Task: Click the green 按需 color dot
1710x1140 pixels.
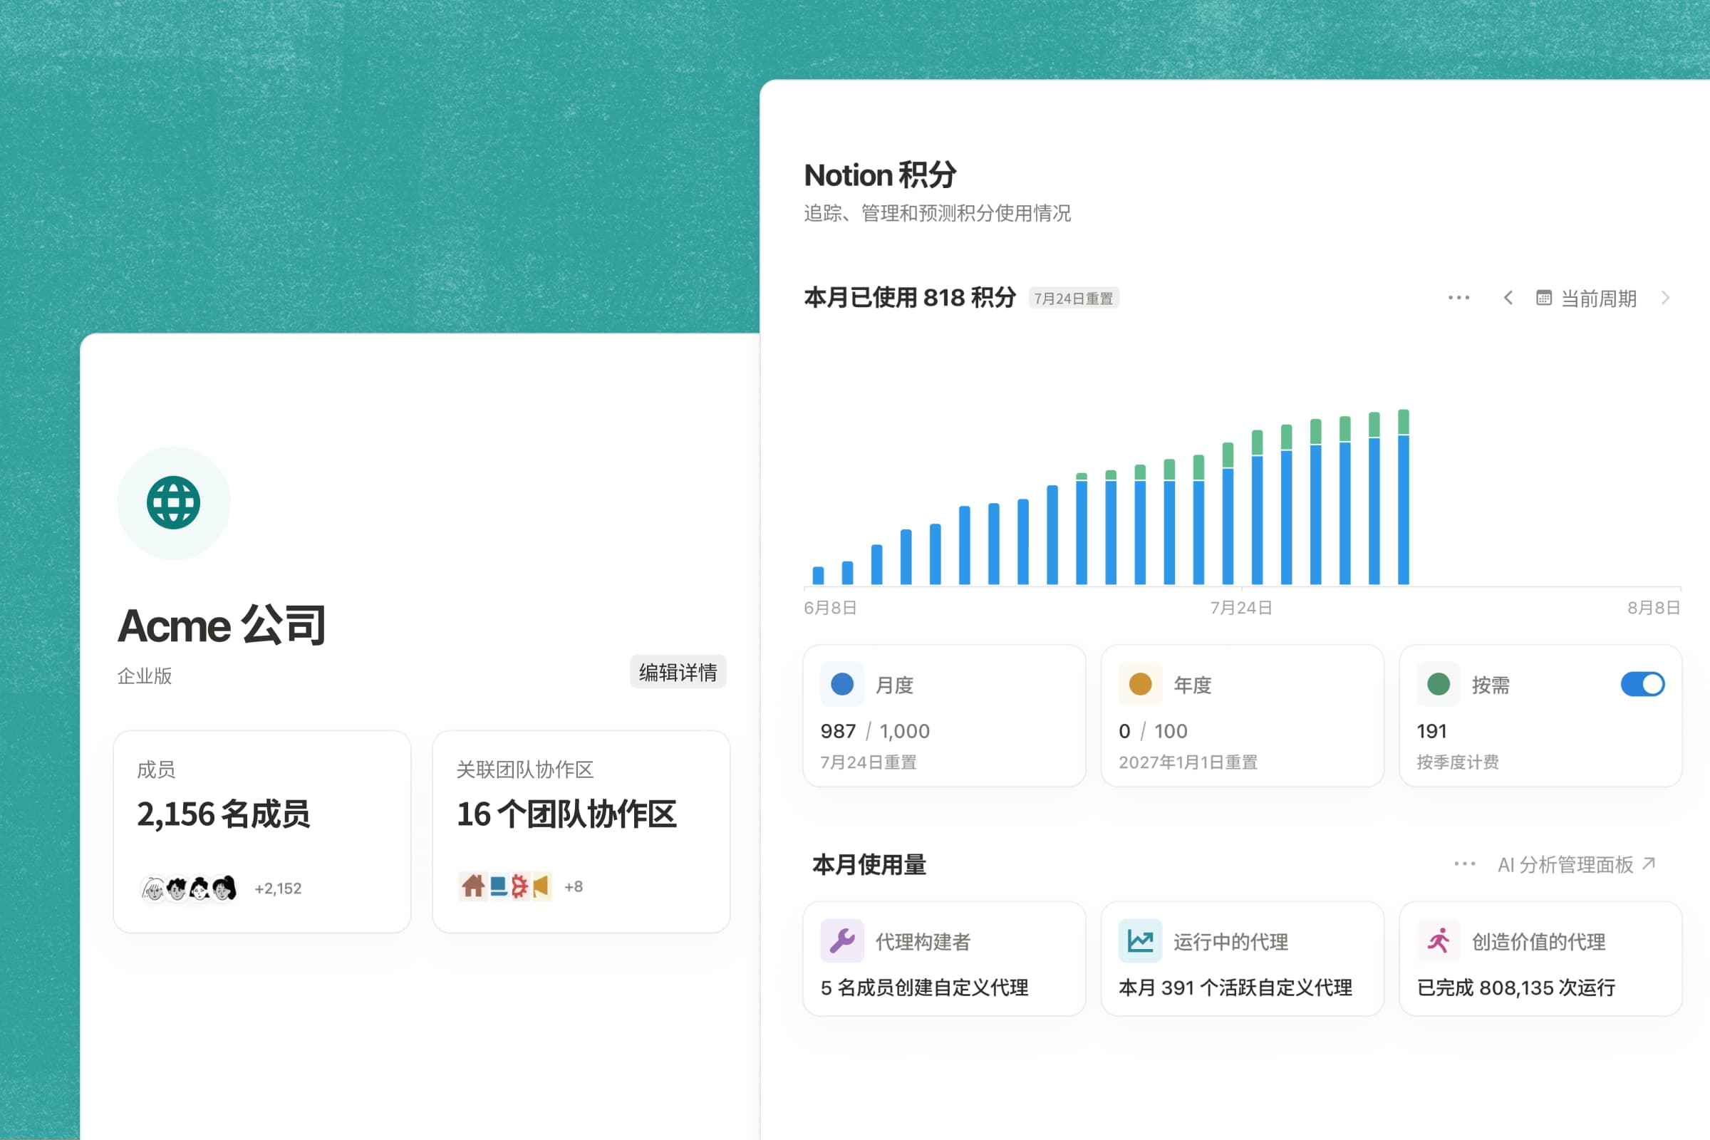Action: [1438, 684]
